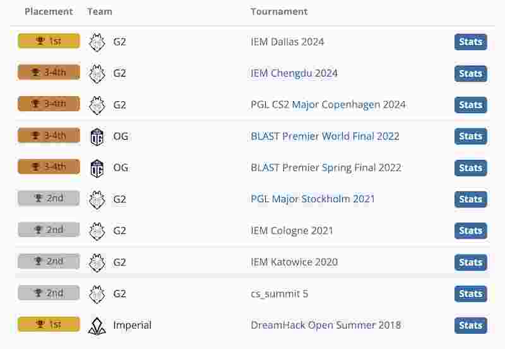Screen dimensions: 505x349
Task: Open Stats for DreamHack Open Summer 2018
Action: point(470,326)
